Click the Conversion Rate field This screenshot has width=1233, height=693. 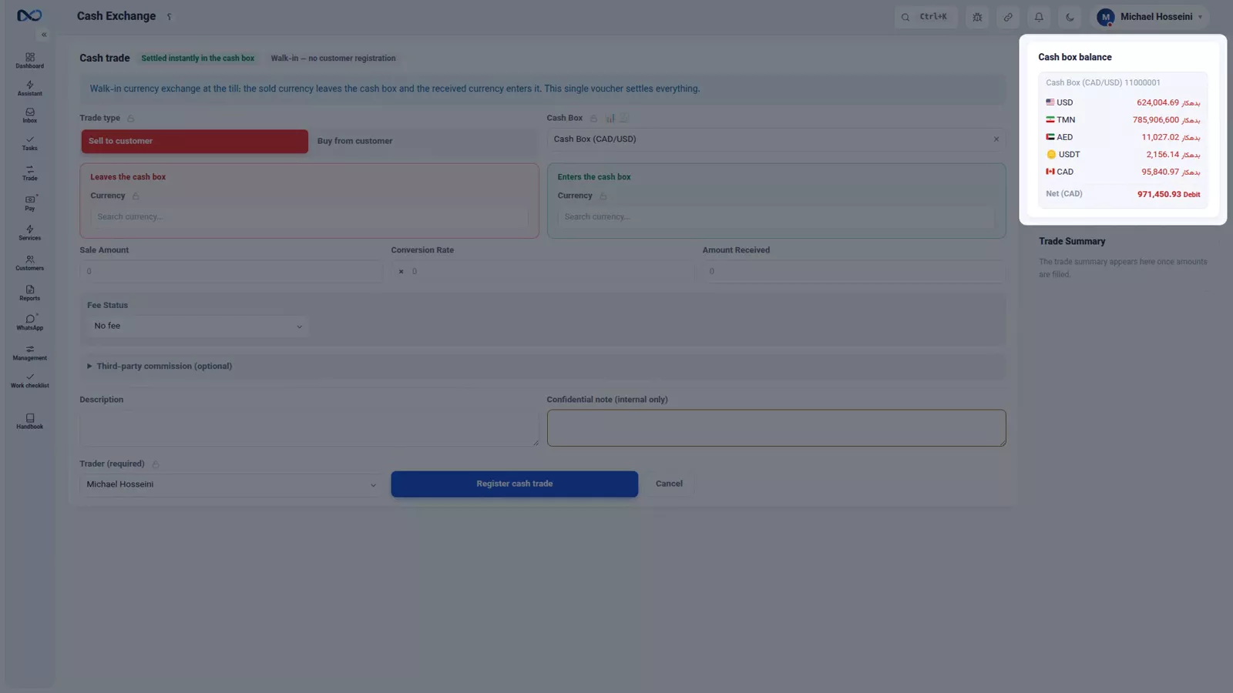click(x=543, y=271)
